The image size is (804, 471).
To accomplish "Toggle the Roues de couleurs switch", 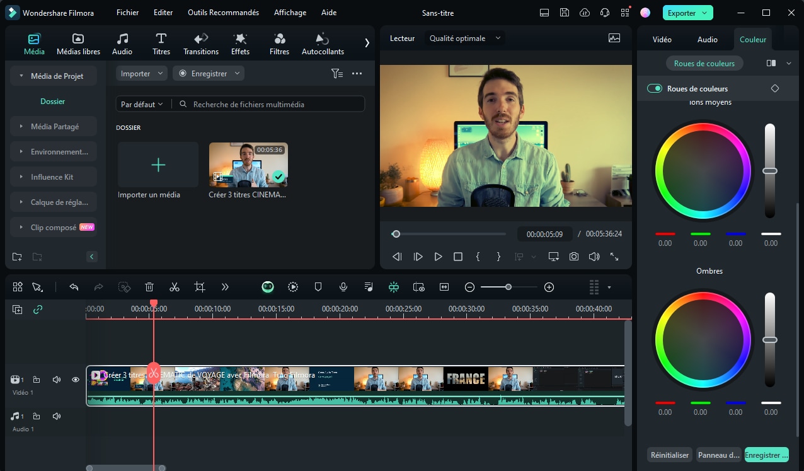I will 654,88.
